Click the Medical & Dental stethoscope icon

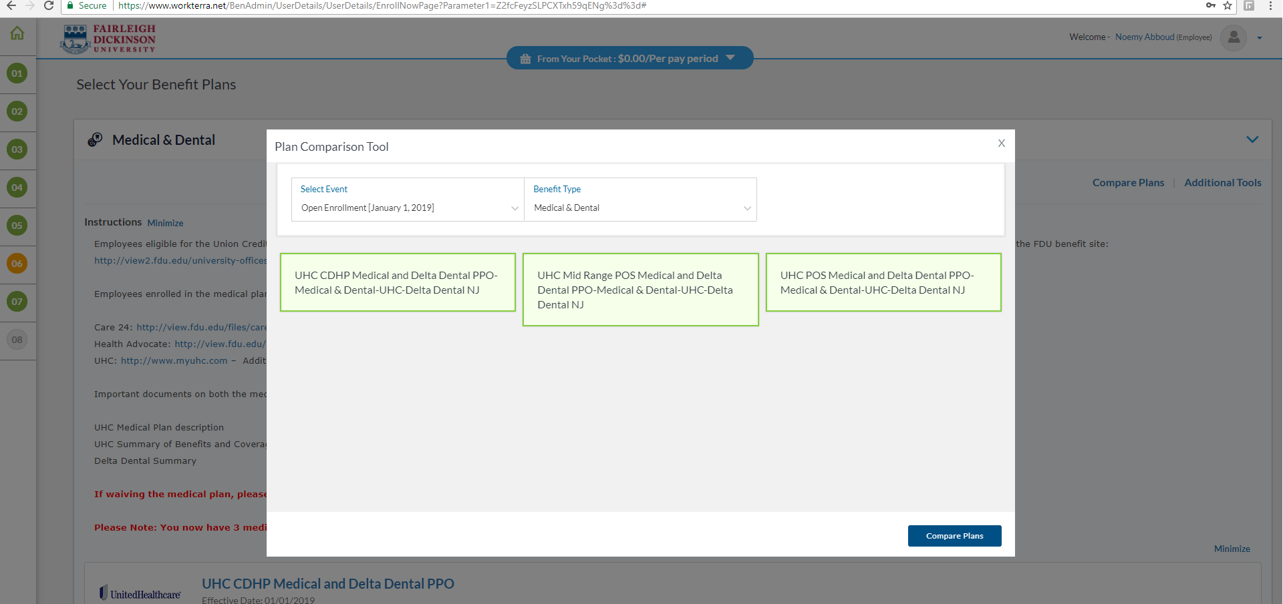point(96,139)
